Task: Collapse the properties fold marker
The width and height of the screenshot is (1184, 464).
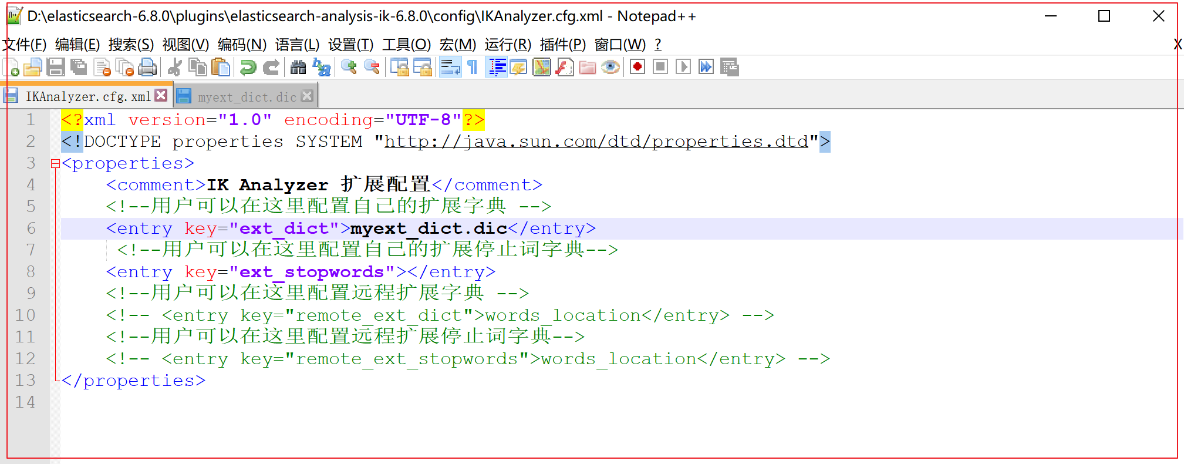Action: click(x=55, y=164)
